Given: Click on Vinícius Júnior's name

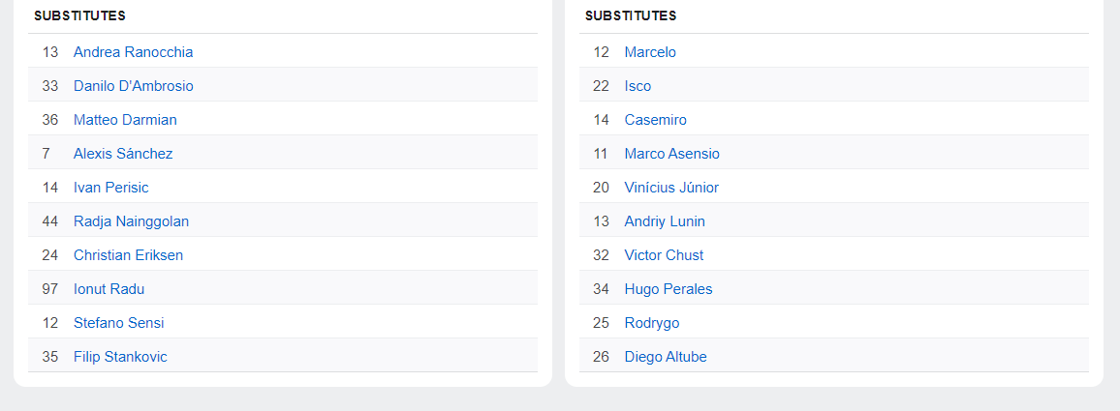Looking at the screenshot, I should point(671,188).
